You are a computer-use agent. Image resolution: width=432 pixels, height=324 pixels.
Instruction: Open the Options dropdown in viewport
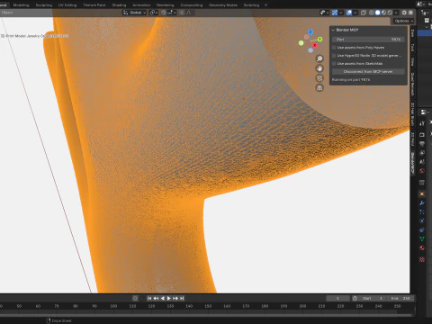click(x=404, y=21)
